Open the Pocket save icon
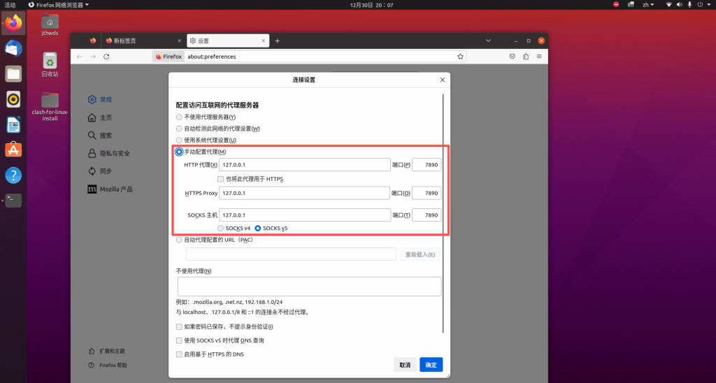 [513, 57]
